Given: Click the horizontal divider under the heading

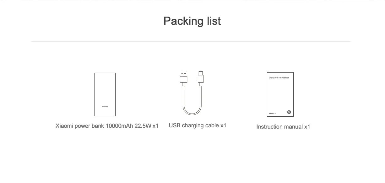Looking at the screenshot, I should tap(191, 41).
